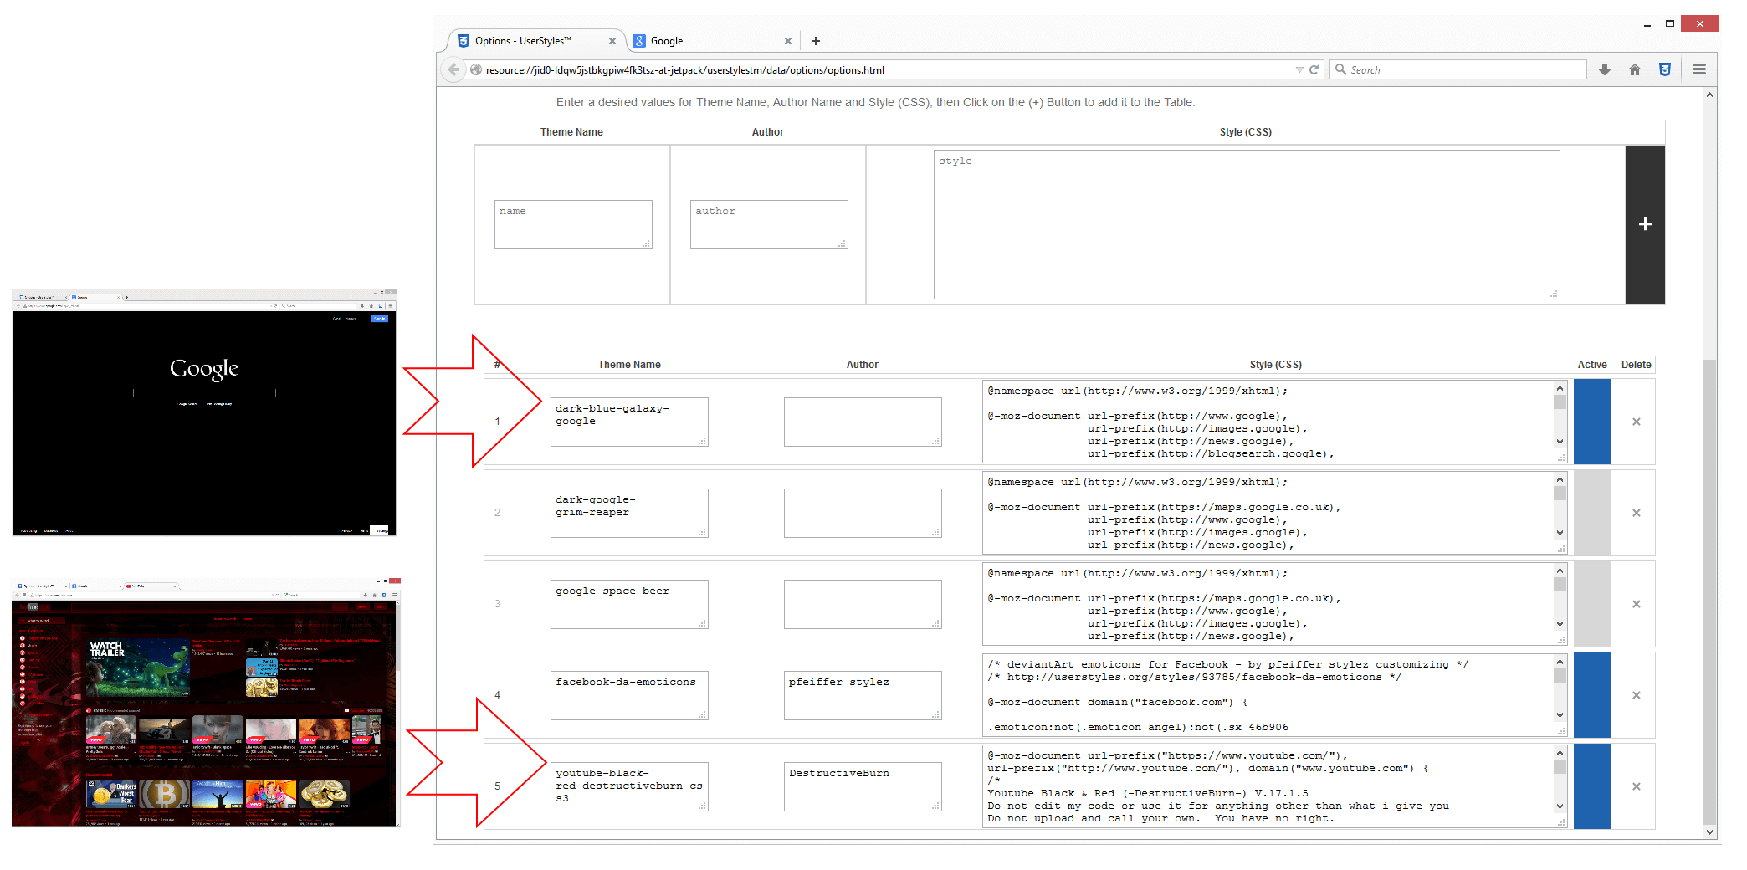Edit theme name google-space-beer

pyautogui.click(x=629, y=604)
